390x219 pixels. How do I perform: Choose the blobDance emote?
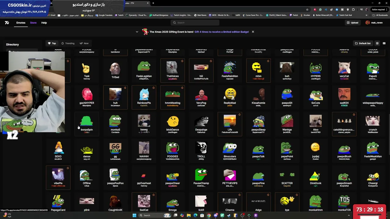(x=172, y=124)
